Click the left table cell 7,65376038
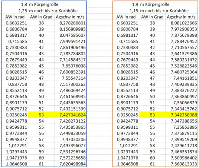199x168 pixels. tap(70, 66)
